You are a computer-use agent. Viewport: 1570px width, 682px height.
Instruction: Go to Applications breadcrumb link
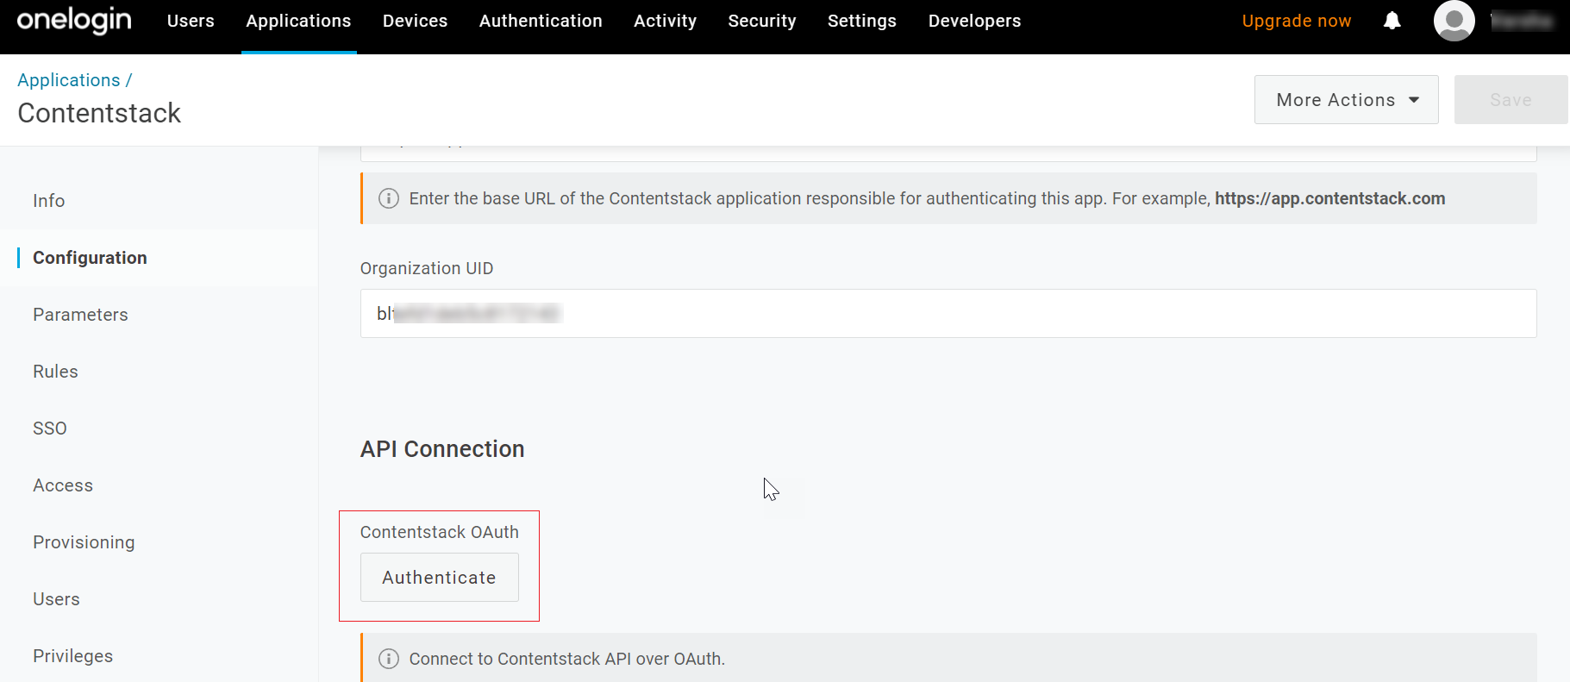[x=69, y=80]
